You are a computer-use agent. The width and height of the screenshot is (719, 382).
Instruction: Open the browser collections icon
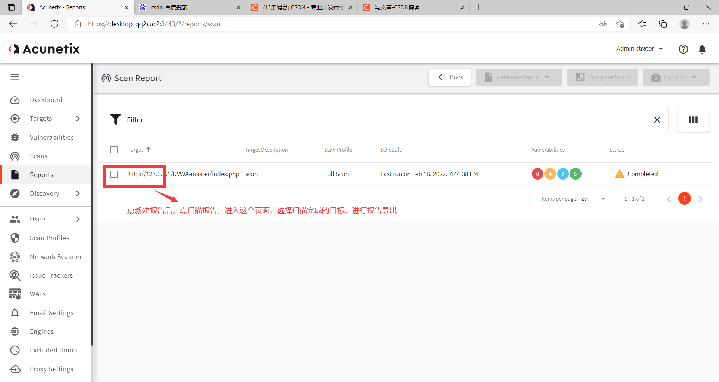(663, 24)
